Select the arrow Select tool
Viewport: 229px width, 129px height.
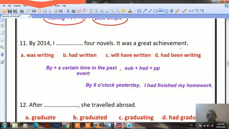(x=50, y=11)
